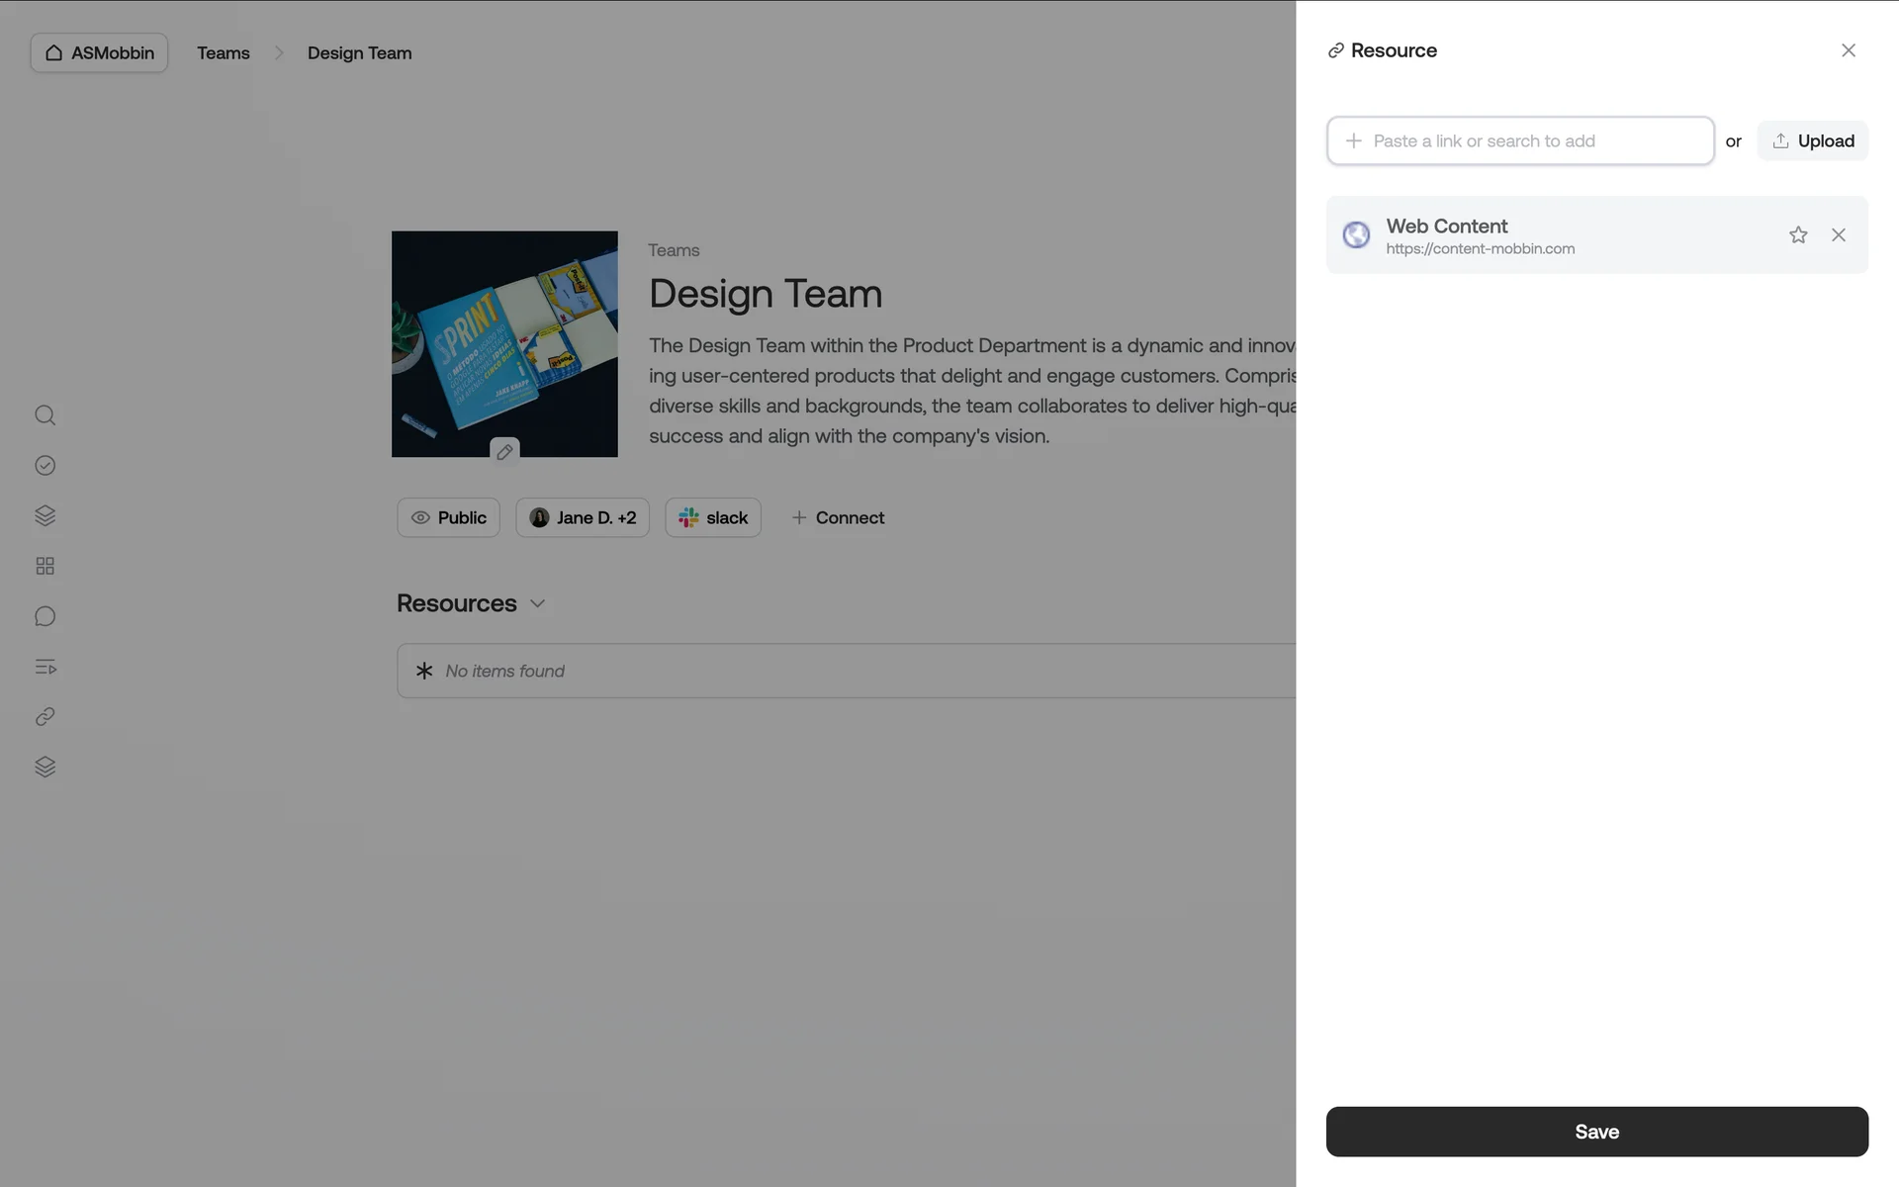Go to Teams breadcrumb
The image size is (1899, 1187).
(x=224, y=52)
